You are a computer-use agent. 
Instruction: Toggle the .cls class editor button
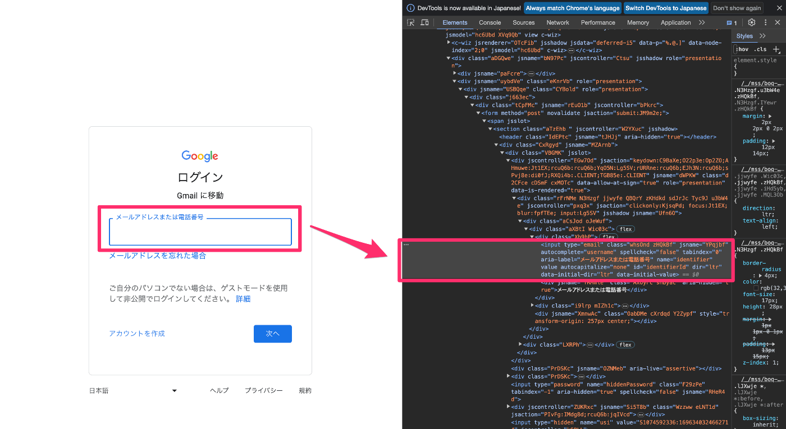tap(760, 49)
